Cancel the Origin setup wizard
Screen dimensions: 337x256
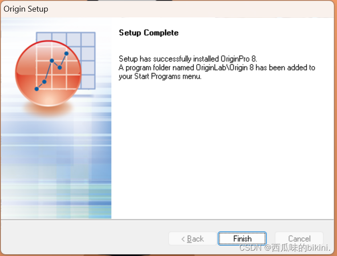(299, 239)
